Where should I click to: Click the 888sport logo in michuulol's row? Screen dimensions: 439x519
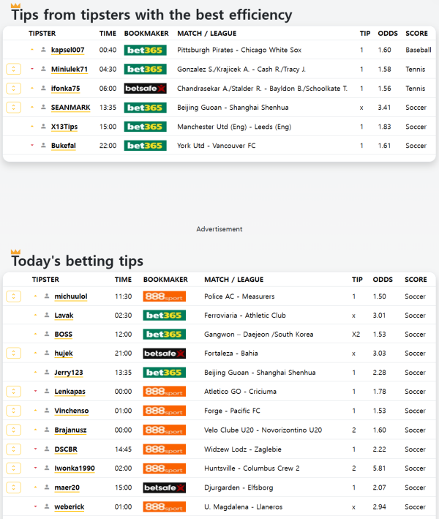(164, 296)
